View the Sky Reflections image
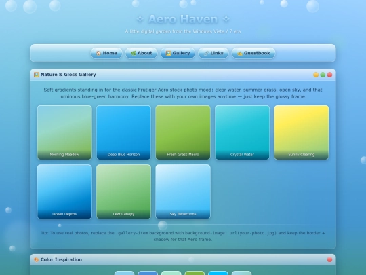The height and width of the screenshot is (275, 366). 183,191
